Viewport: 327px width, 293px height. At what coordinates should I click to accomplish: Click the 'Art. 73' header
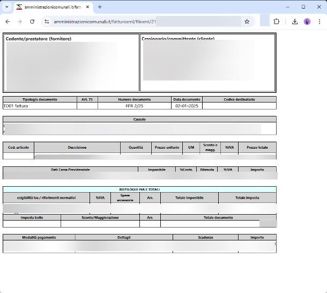[87, 99]
